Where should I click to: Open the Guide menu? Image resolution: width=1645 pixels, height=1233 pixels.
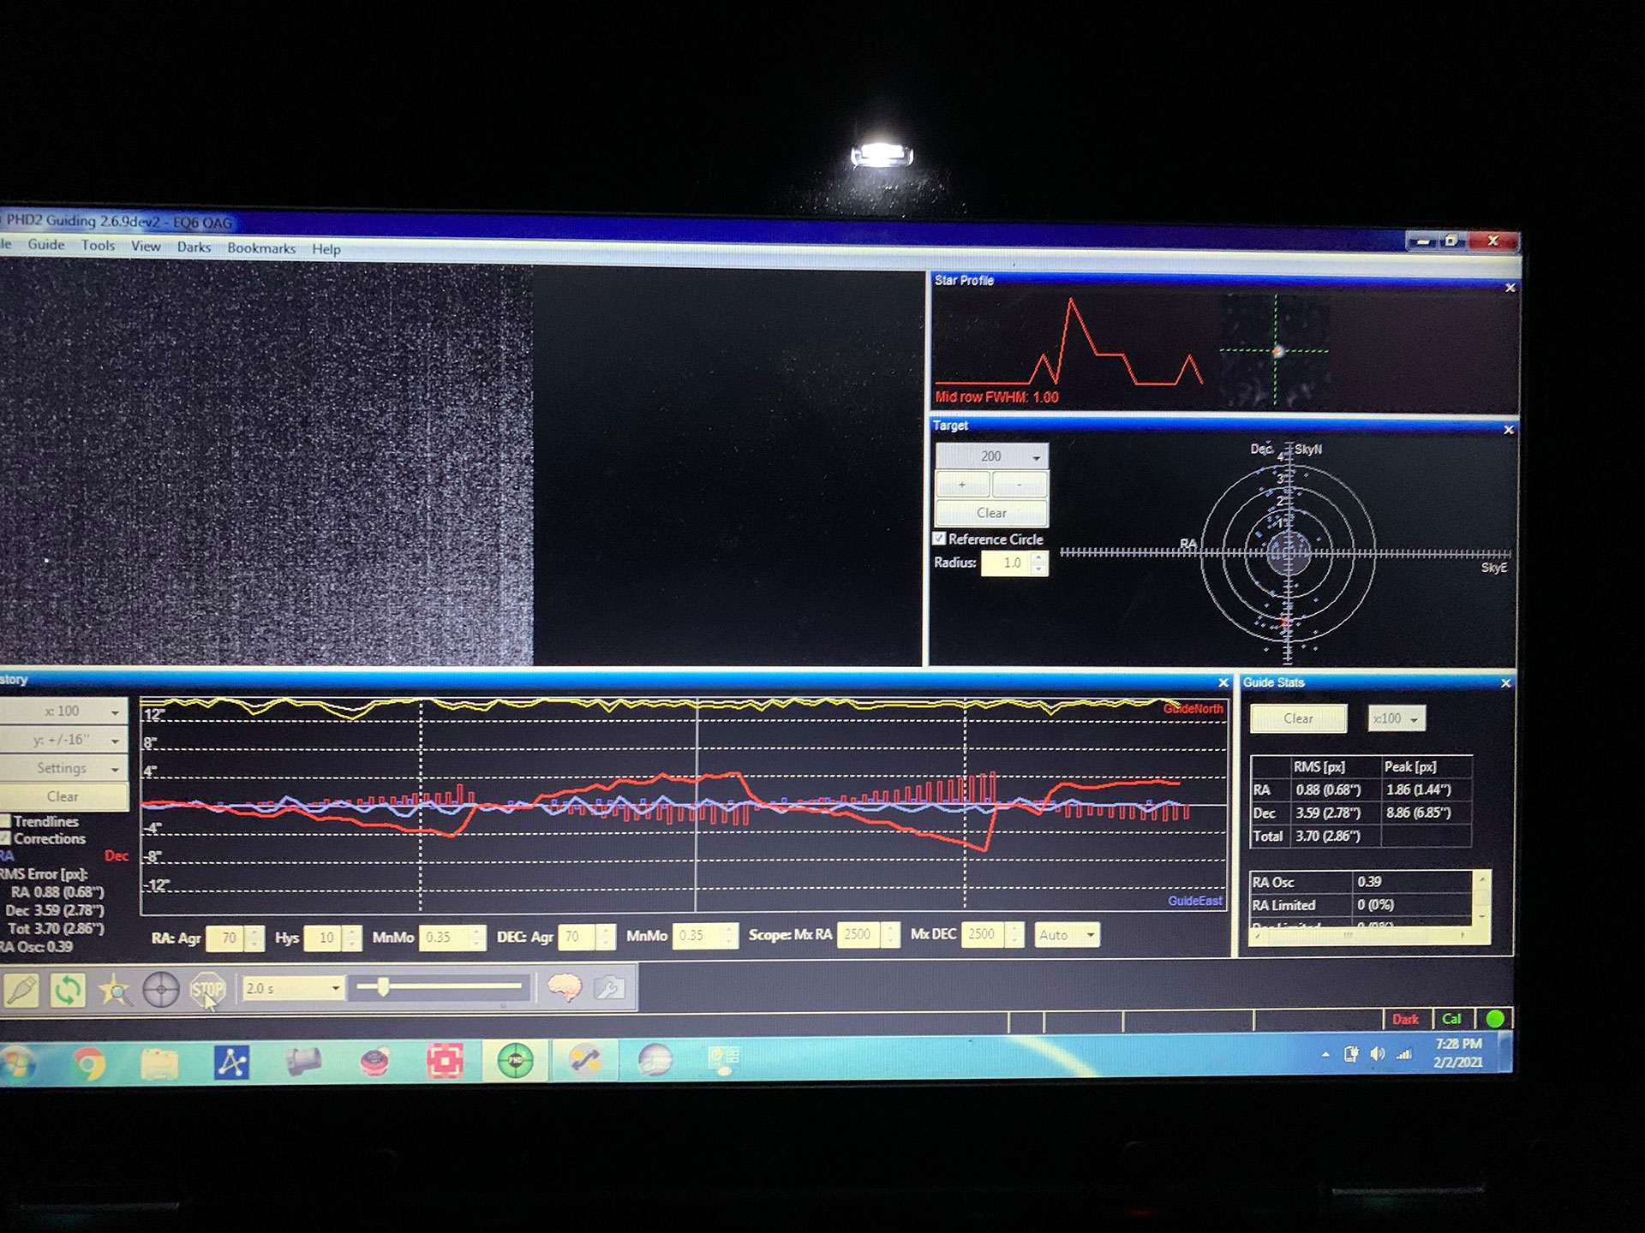[x=46, y=244]
